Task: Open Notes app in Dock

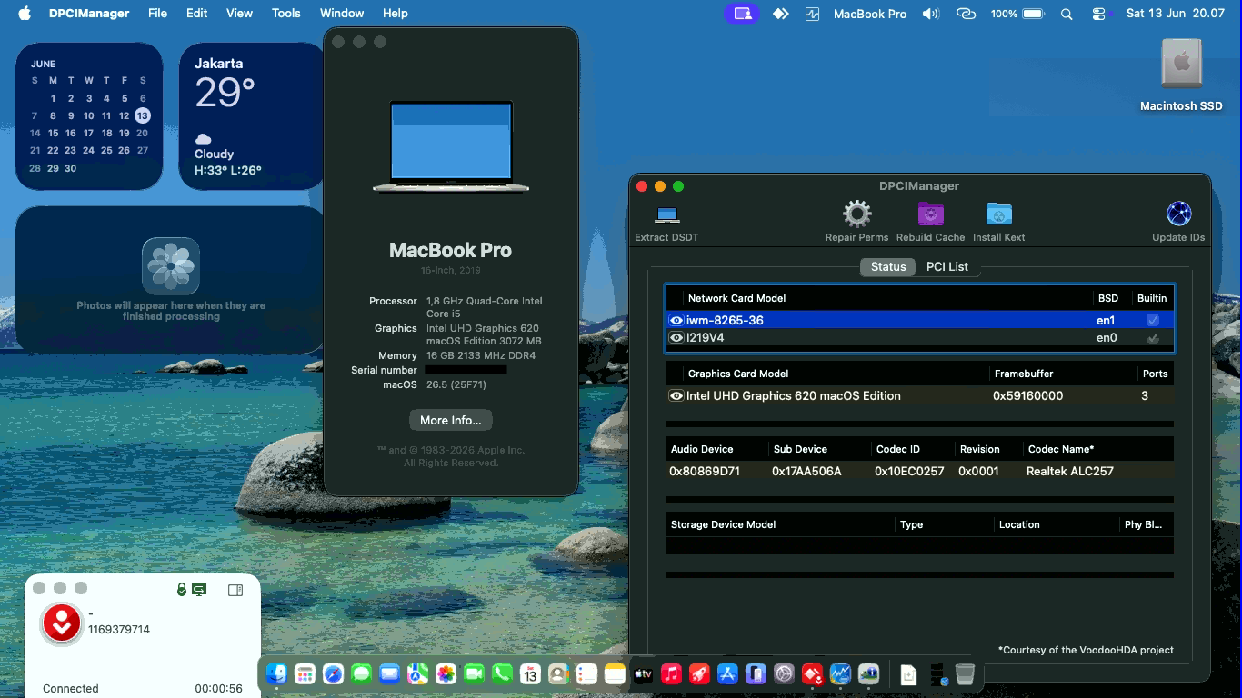Action: 615,674
